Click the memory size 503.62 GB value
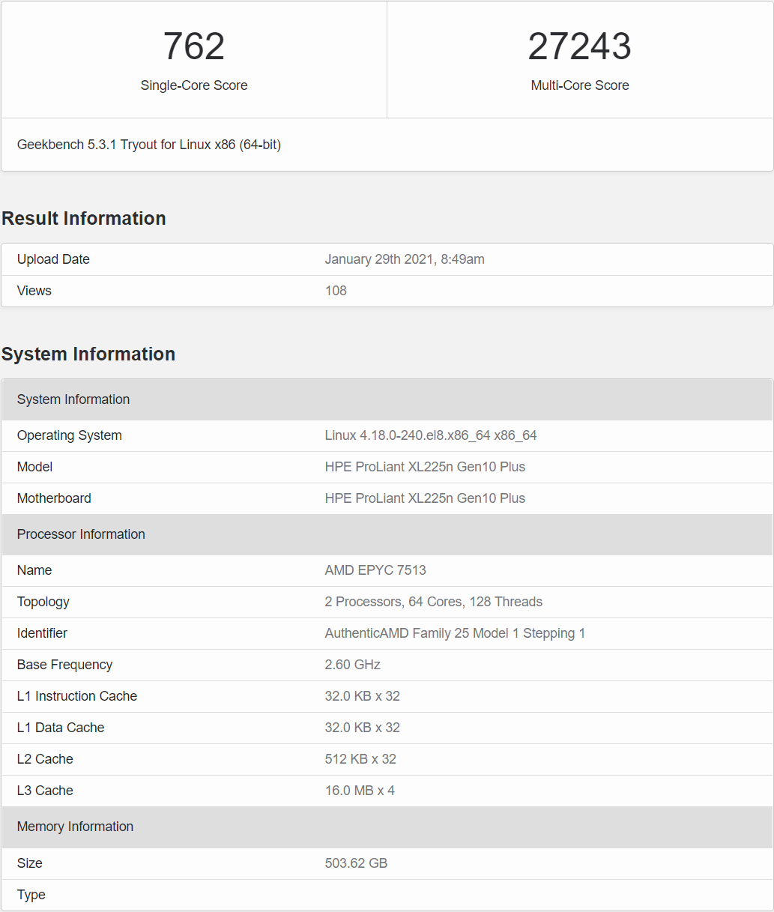Screen dimensions: 774x912 [356, 863]
